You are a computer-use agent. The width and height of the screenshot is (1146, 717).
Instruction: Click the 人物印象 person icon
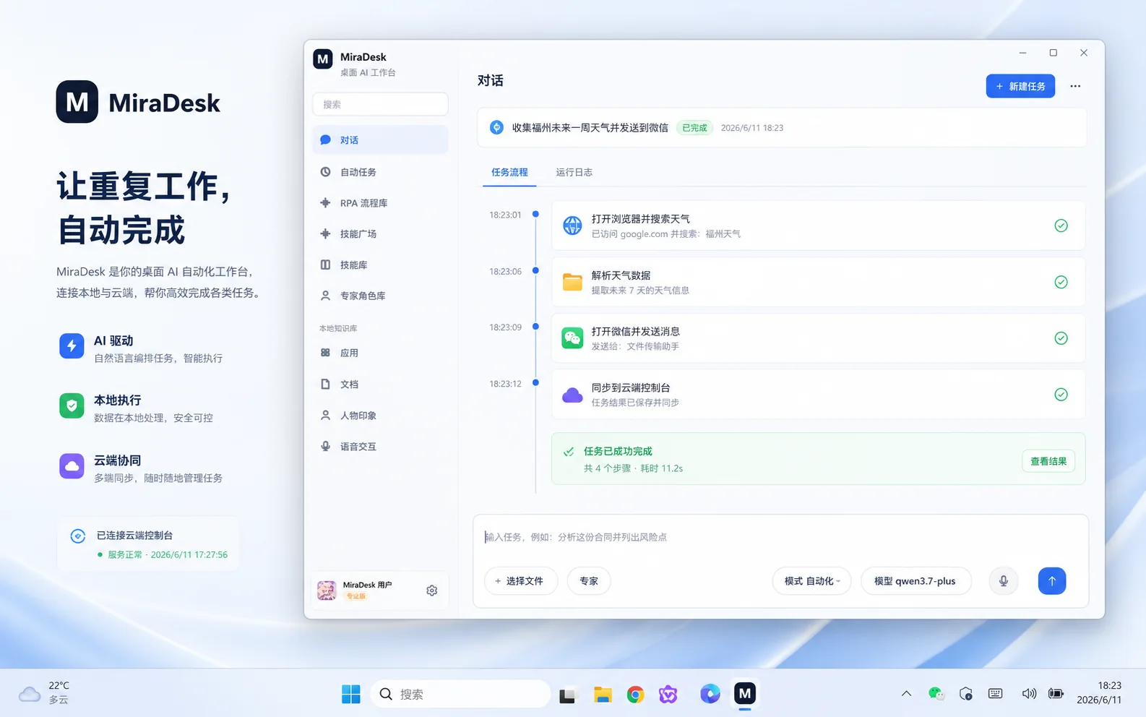tap(325, 416)
